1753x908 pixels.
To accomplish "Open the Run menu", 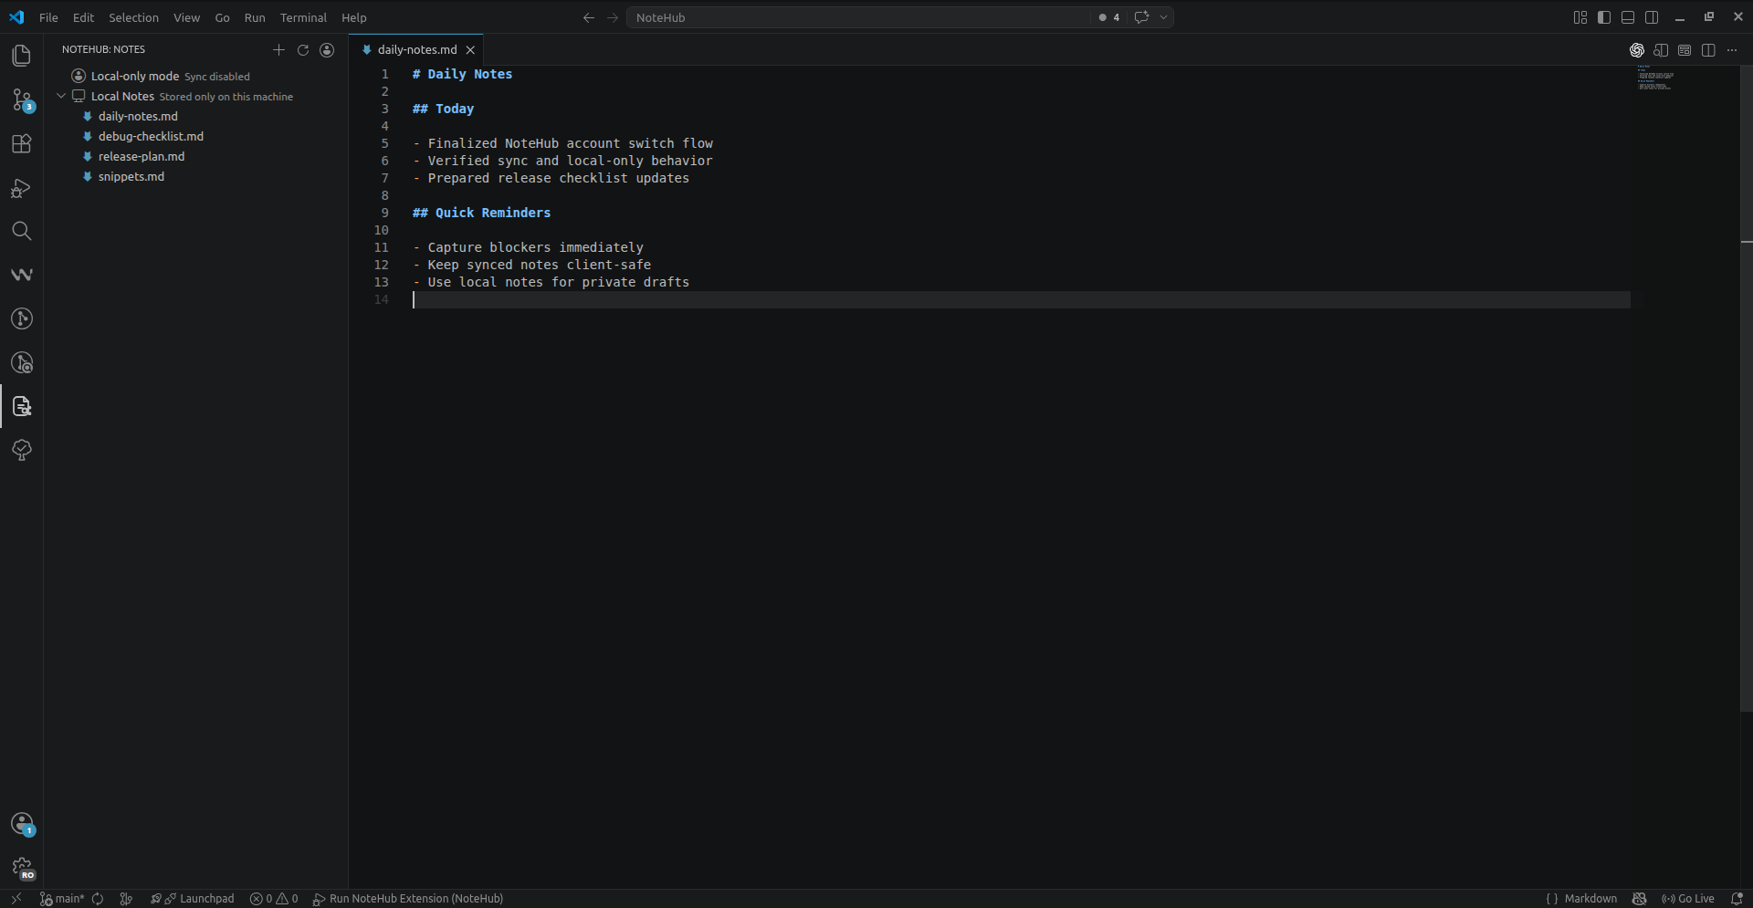I will [255, 17].
